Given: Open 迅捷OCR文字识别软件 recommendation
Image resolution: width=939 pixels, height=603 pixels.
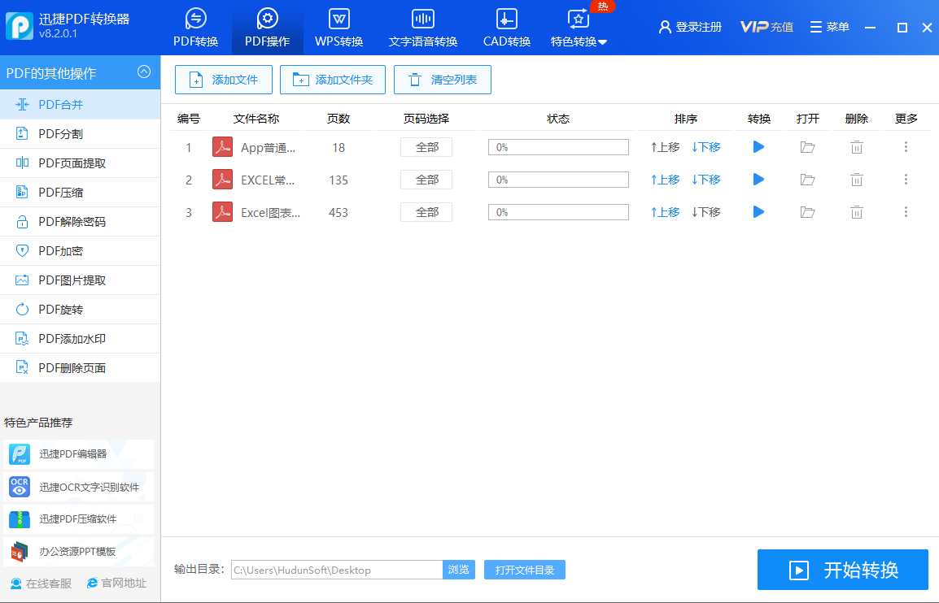Looking at the screenshot, I should (x=78, y=487).
